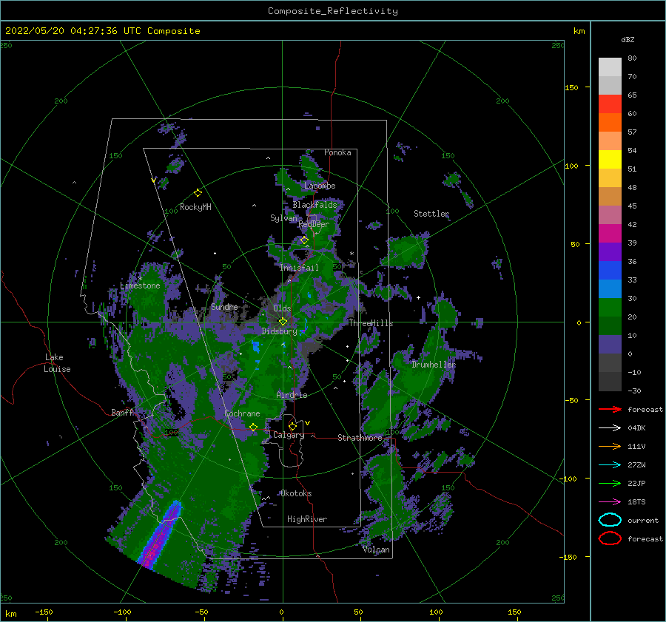Select the Lake Louise label
The image size is (666, 622).
[57, 363]
